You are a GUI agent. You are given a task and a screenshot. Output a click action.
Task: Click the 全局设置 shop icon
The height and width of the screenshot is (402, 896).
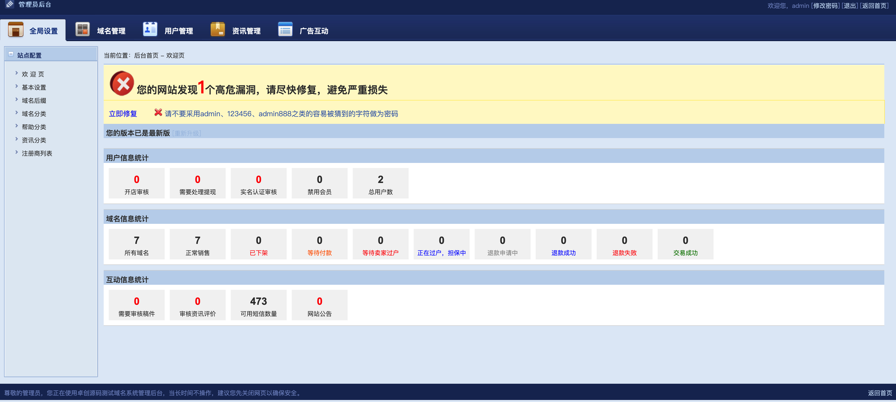tap(16, 29)
